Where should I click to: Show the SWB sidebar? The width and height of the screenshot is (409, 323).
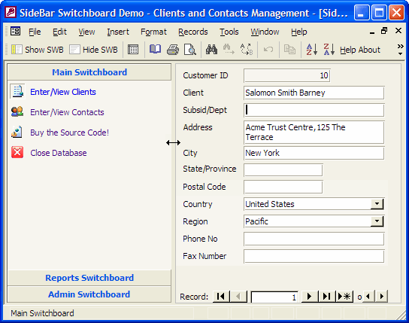[38, 50]
